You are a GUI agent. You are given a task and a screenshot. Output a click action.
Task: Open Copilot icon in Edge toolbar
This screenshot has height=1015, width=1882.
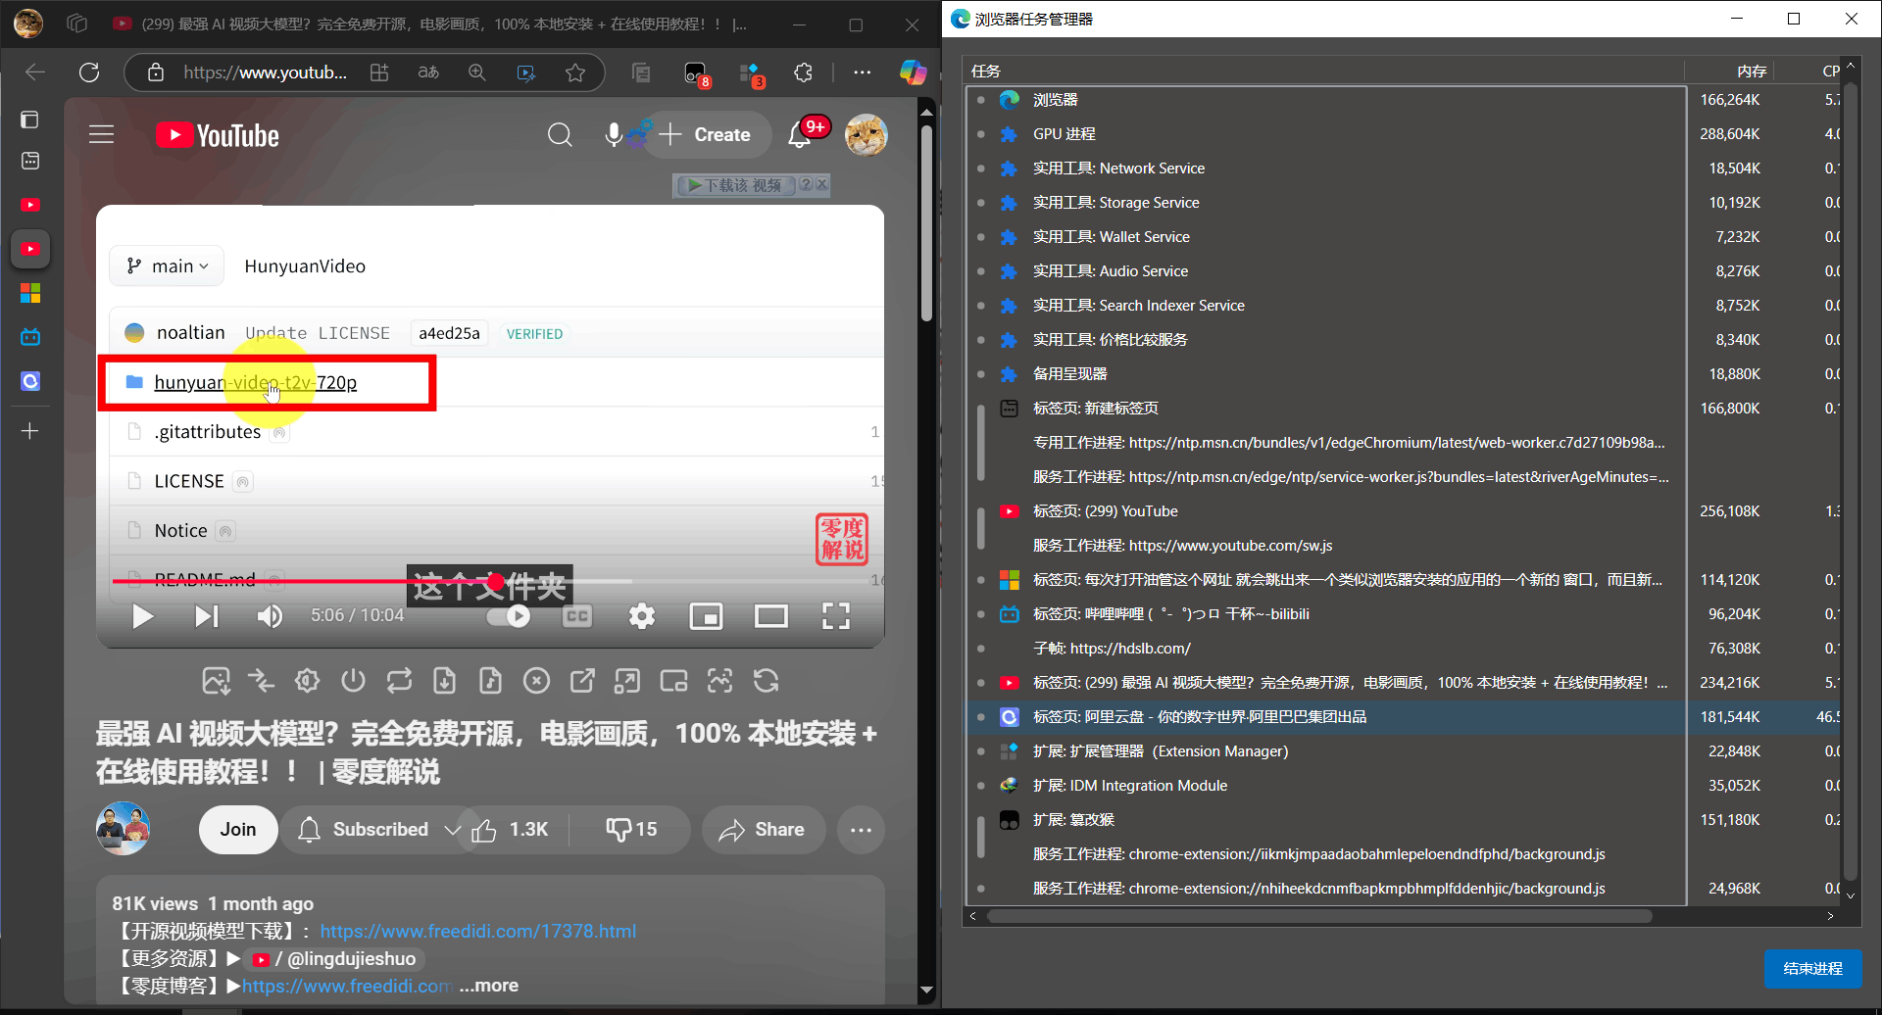click(x=913, y=72)
